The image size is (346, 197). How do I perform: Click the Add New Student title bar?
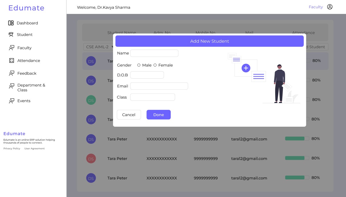point(210,41)
